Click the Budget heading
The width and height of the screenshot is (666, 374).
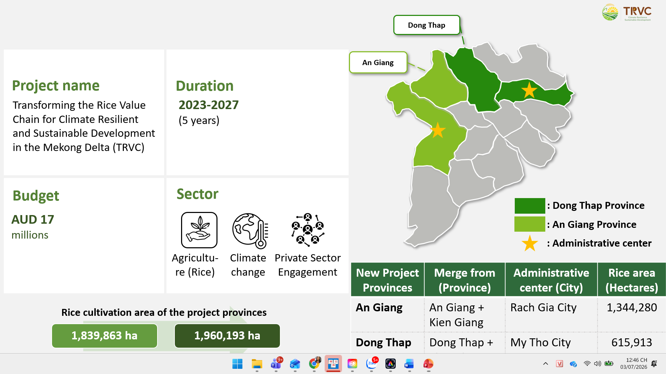click(x=36, y=196)
